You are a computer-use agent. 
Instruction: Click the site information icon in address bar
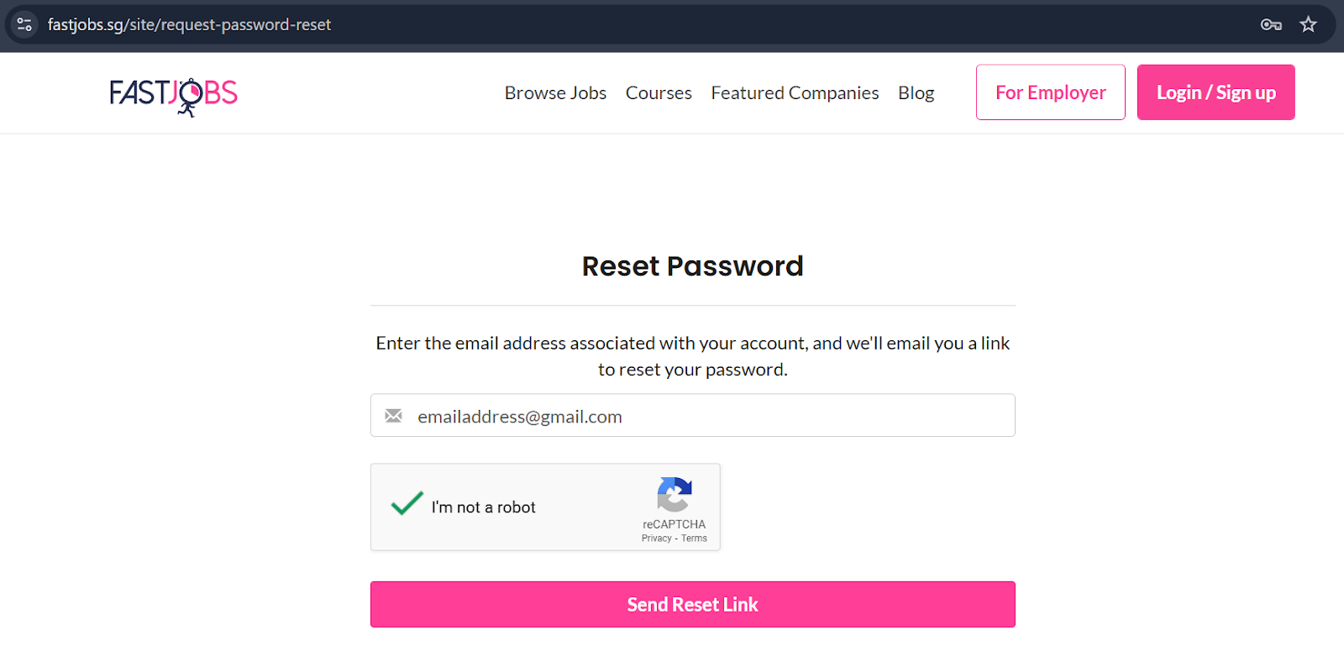click(x=24, y=24)
